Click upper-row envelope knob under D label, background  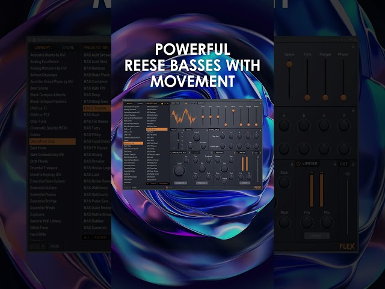pos(304,125)
